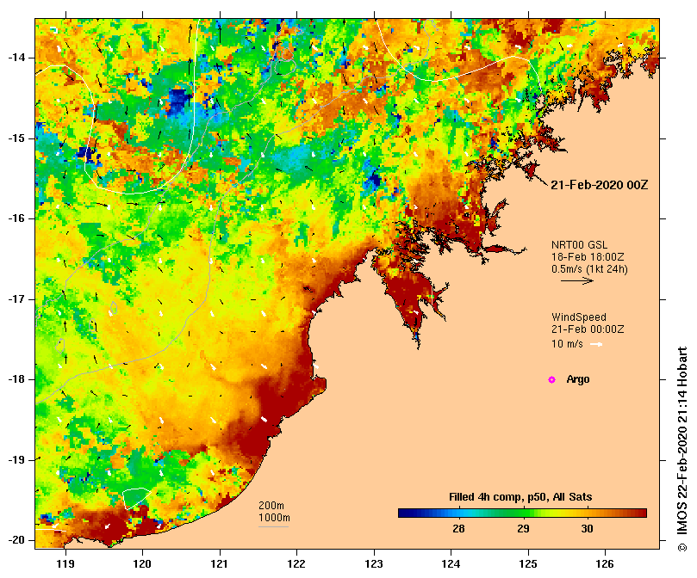The image size is (697, 578).
Task: Click latitude axis label '-20'
Action: pos(16,541)
